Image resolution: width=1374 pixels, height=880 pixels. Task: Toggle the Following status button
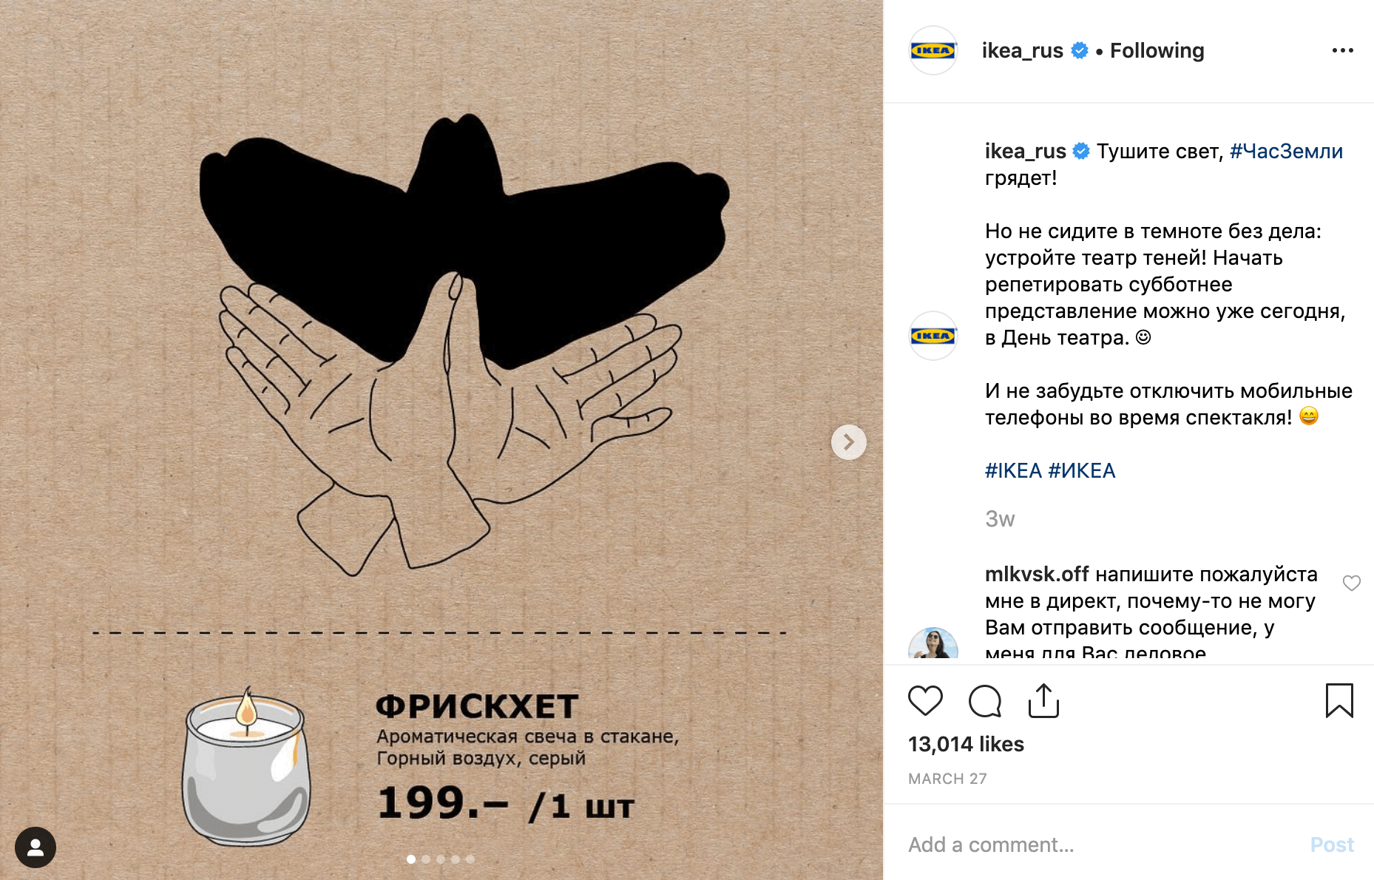pyautogui.click(x=1157, y=50)
